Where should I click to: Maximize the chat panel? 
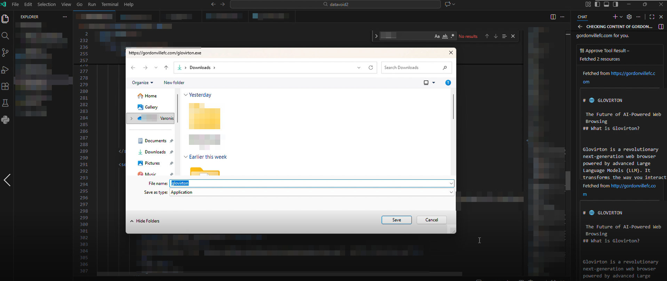(x=652, y=17)
